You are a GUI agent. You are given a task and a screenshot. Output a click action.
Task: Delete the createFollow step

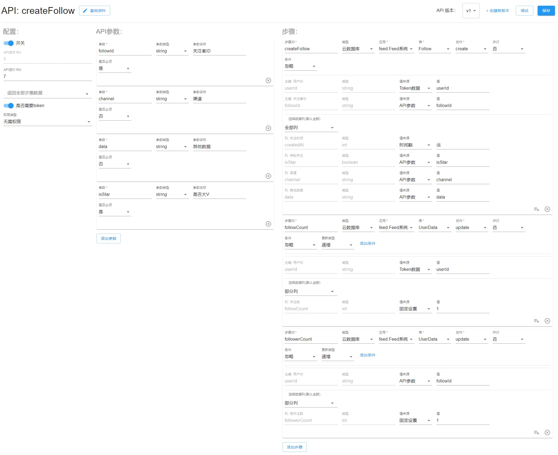point(547,209)
